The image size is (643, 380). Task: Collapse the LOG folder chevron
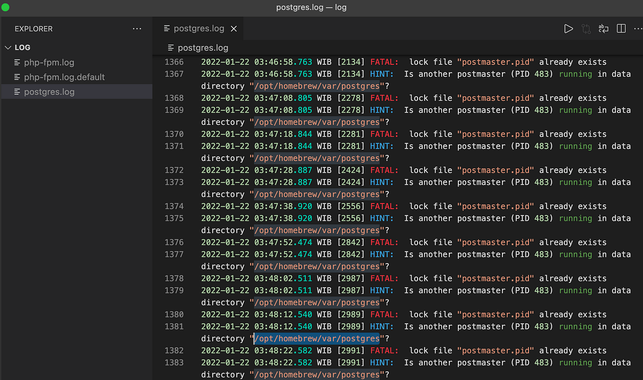click(x=8, y=48)
